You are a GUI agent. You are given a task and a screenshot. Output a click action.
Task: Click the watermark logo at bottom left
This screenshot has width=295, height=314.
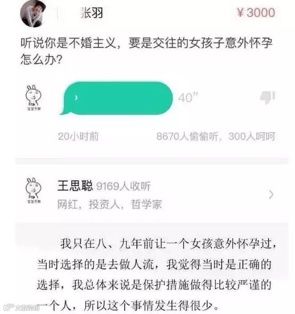pyautogui.click(x=22, y=307)
